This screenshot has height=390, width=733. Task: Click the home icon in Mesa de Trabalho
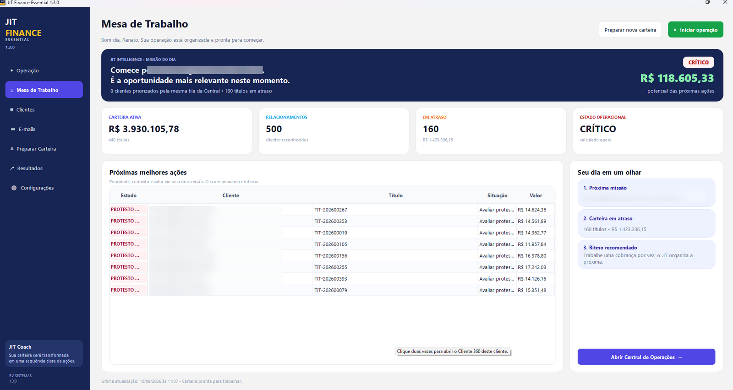pyautogui.click(x=12, y=90)
